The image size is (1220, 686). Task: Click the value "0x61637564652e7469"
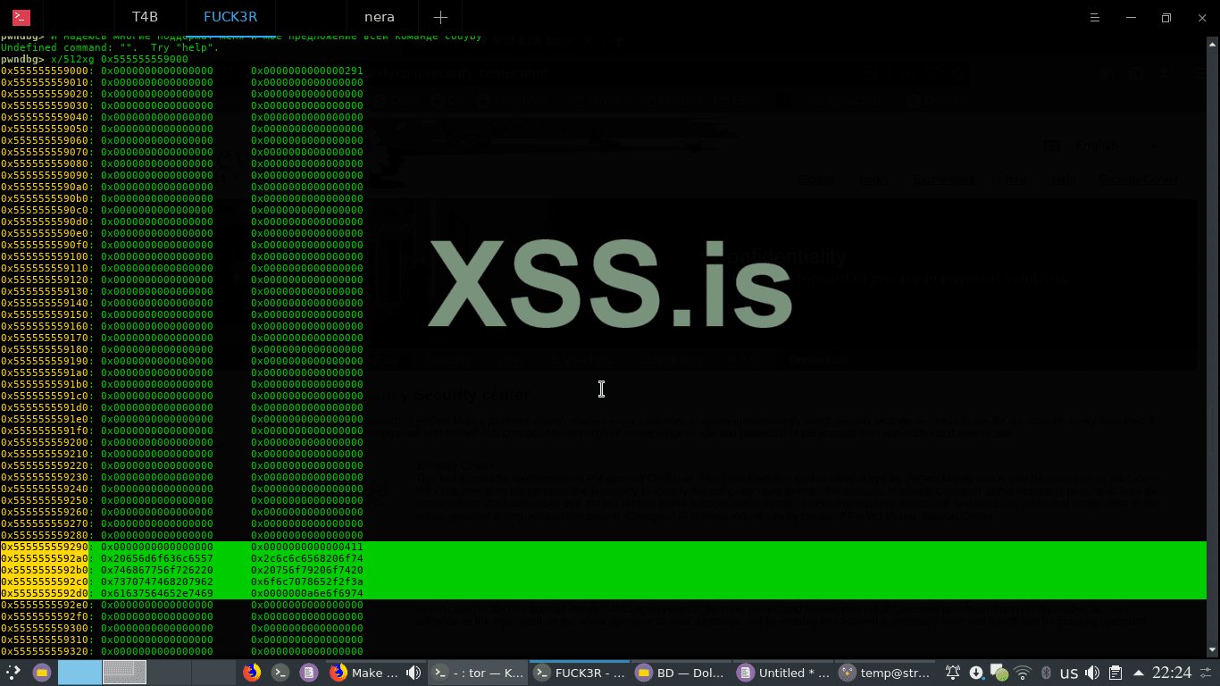(157, 593)
